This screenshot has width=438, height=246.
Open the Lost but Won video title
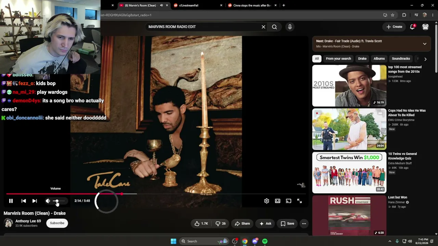coord(398,197)
